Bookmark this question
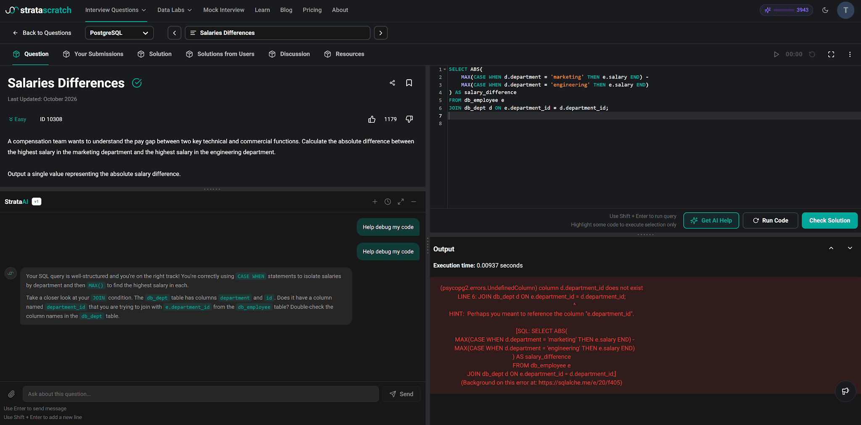Image resolution: width=861 pixels, height=425 pixels. (x=409, y=83)
